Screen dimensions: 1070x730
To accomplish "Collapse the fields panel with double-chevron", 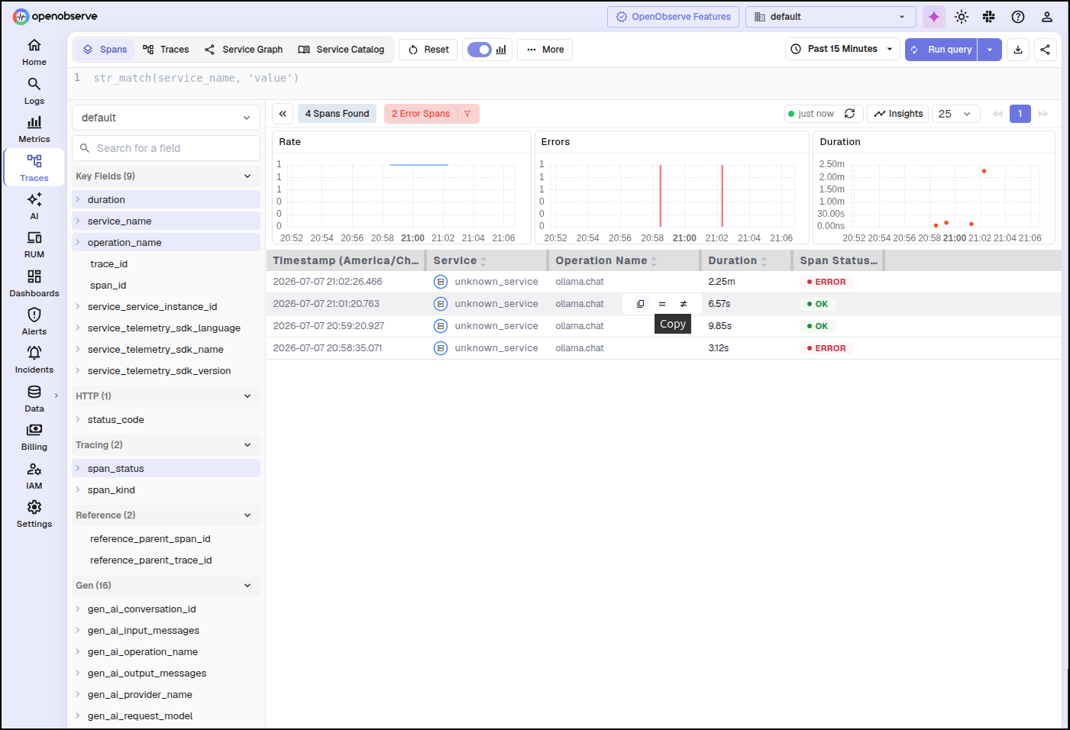I will tap(283, 114).
